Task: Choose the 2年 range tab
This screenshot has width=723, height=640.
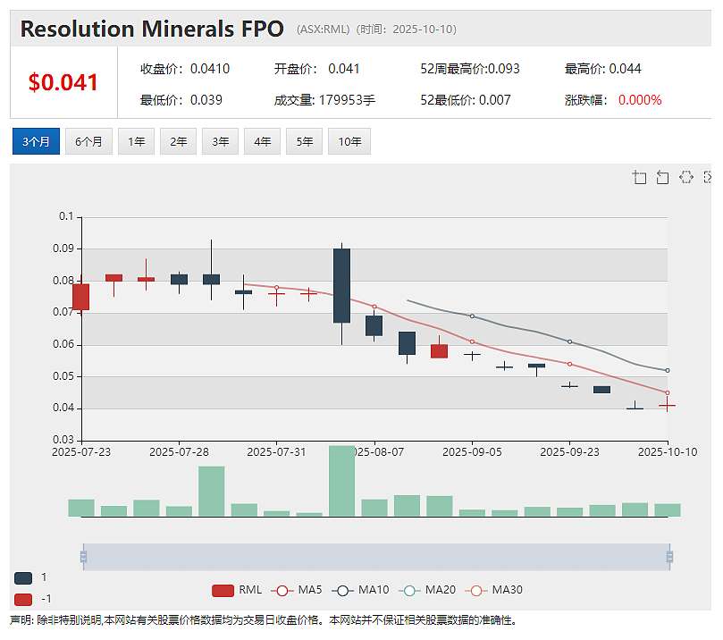Action: coord(178,141)
